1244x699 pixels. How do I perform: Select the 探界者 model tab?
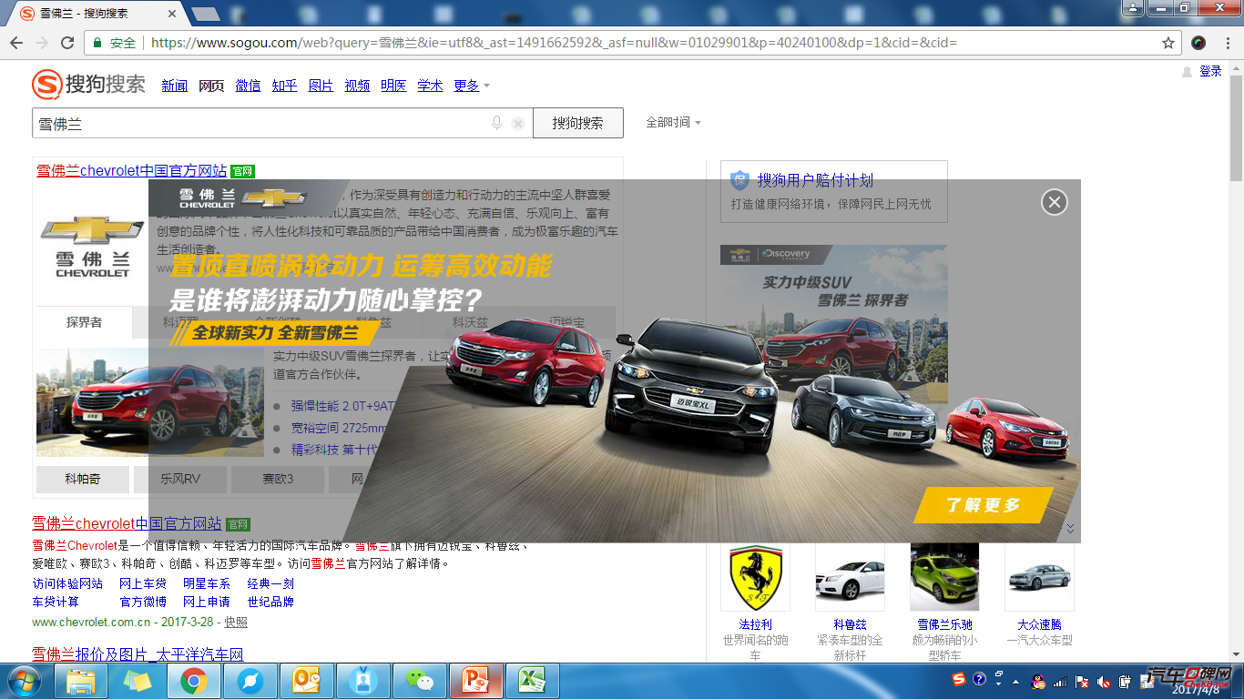84,322
